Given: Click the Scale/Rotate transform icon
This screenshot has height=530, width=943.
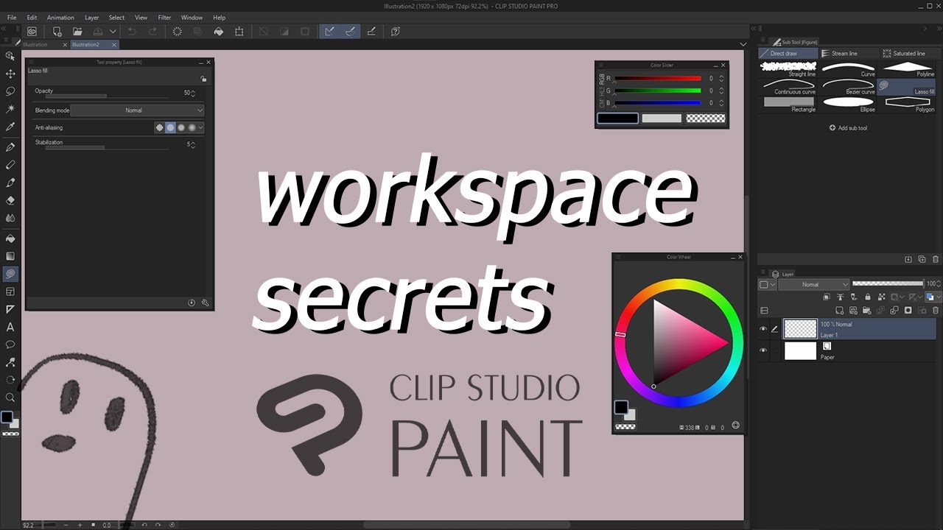Looking at the screenshot, I should pyautogui.click(x=239, y=32).
